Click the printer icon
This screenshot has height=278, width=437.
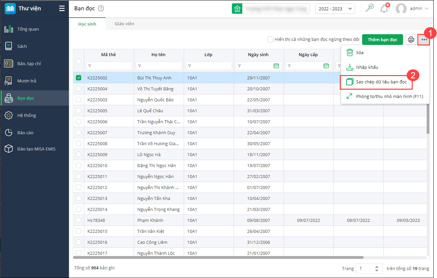(x=411, y=40)
